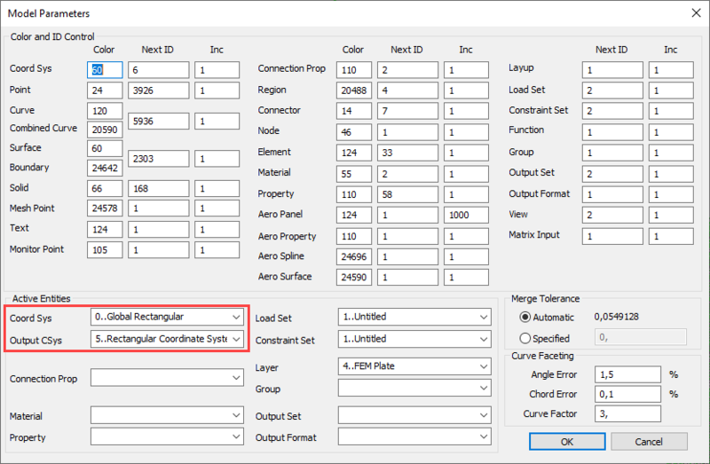Click the Load Set Next ID field
Viewport: 710px width, 464px height.
pyautogui.click(x=612, y=90)
